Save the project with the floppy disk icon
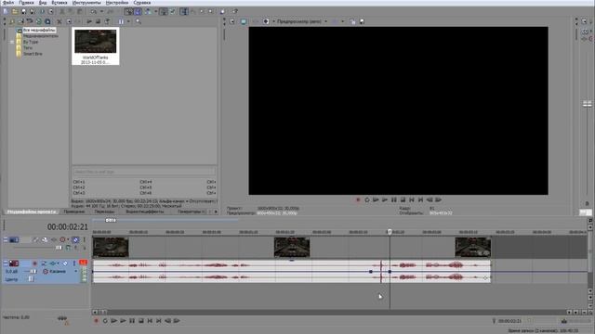This screenshot has width=595, height=334. pyautogui.click(x=23, y=12)
